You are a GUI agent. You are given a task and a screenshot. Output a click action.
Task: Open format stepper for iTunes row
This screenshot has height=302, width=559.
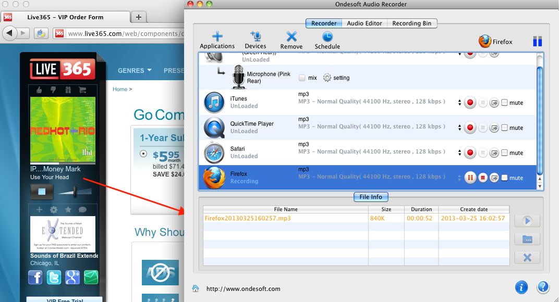459,103
